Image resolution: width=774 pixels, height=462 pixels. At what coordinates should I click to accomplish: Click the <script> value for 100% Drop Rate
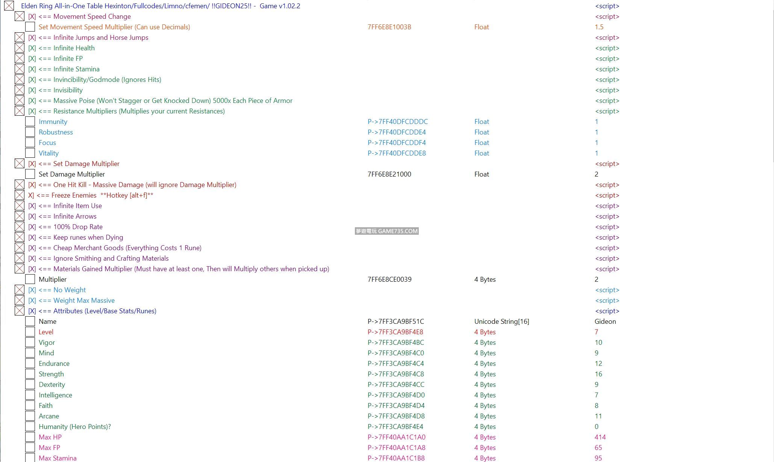607,227
